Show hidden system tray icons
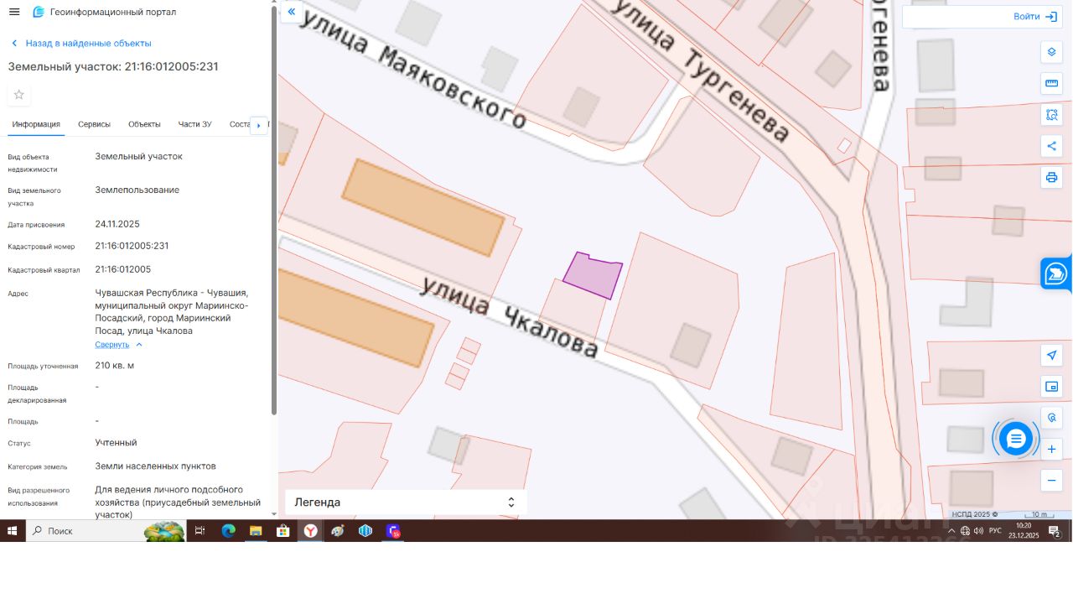The height and width of the screenshot is (604, 1073). 951,531
